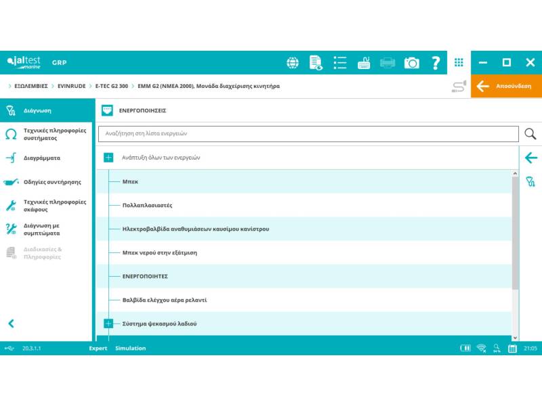Click the magnifier search icon
The height and width of the screenshot is (406, 542).
tap(530, 133)
